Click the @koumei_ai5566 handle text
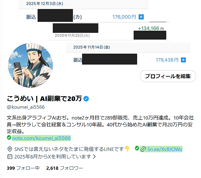 click(26, 107)
